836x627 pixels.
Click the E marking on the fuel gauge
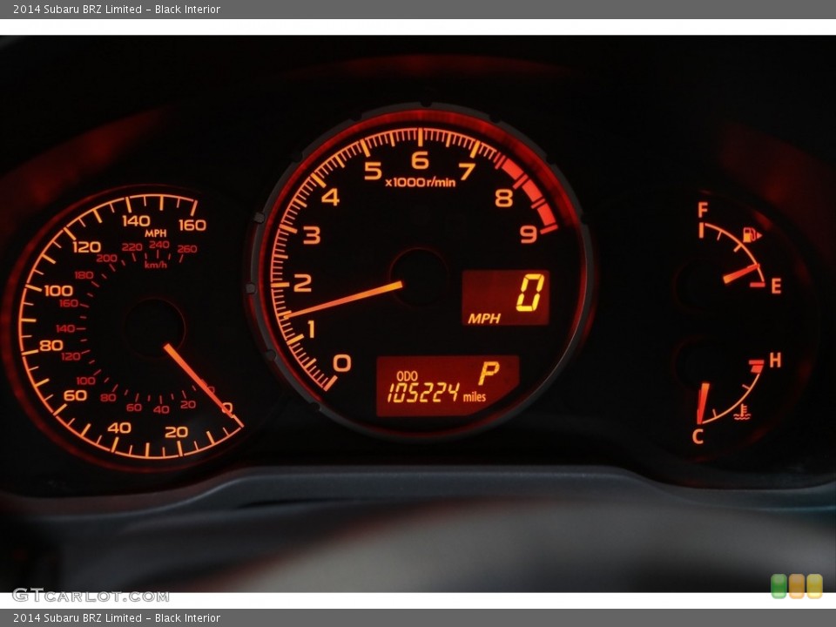point(776,287)
